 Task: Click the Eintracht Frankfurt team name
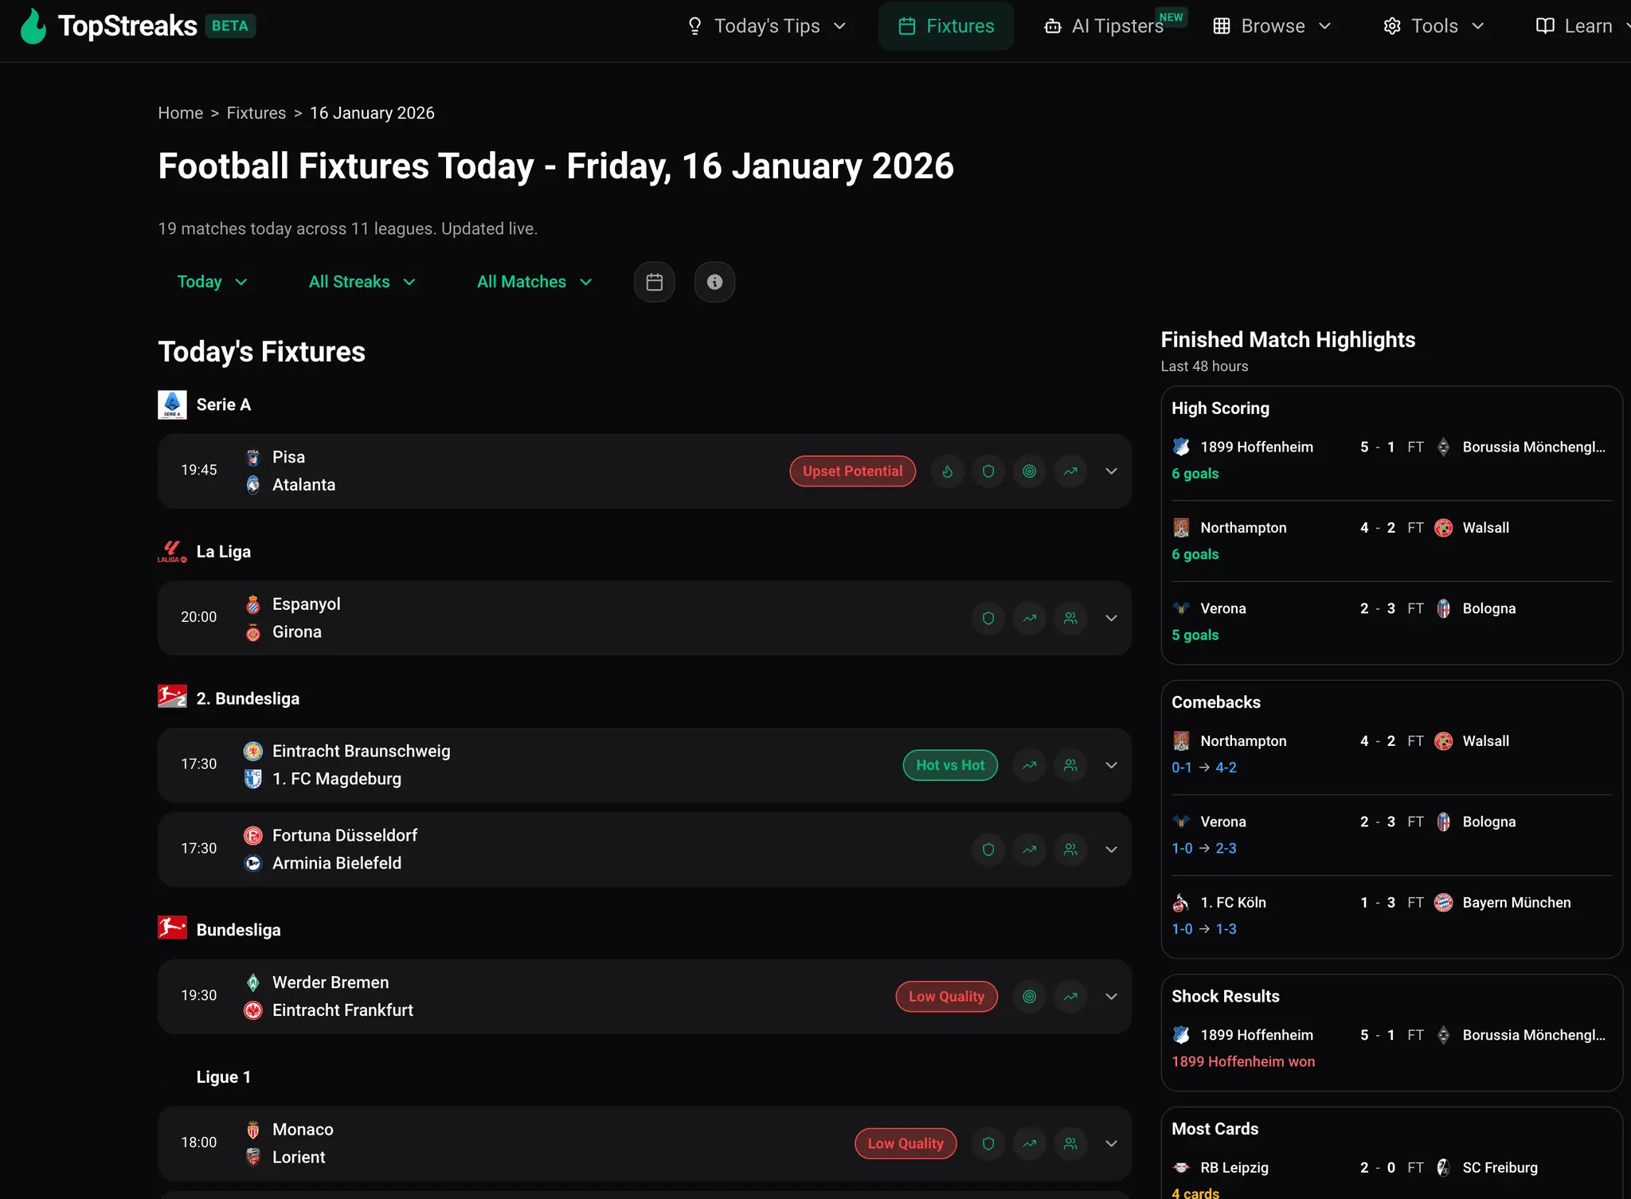point(342,1010)
